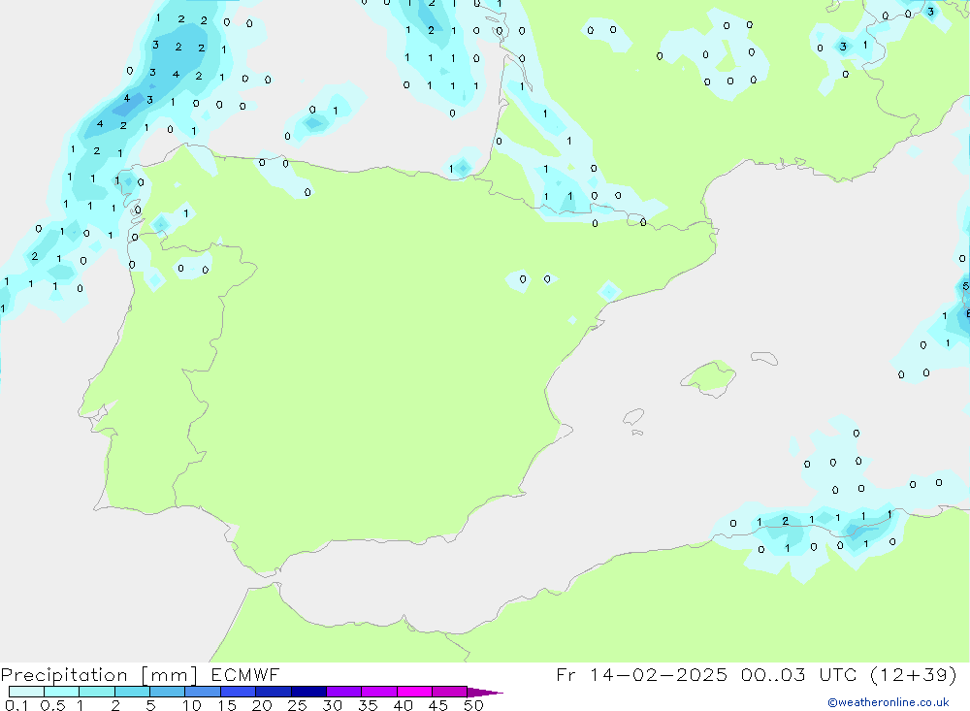Click the '25' legend scale label

point(297,705)
